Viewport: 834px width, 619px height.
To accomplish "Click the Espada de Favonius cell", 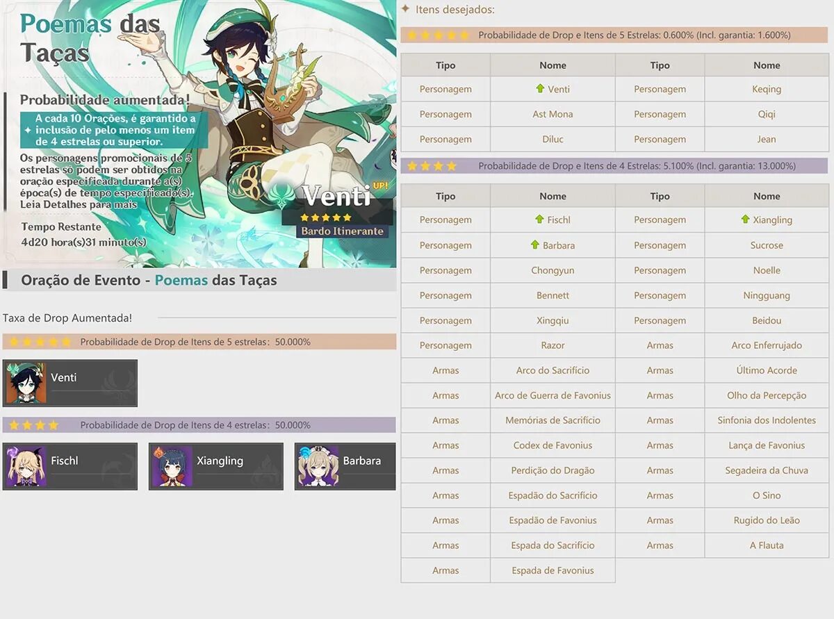I will coord(553,570).
